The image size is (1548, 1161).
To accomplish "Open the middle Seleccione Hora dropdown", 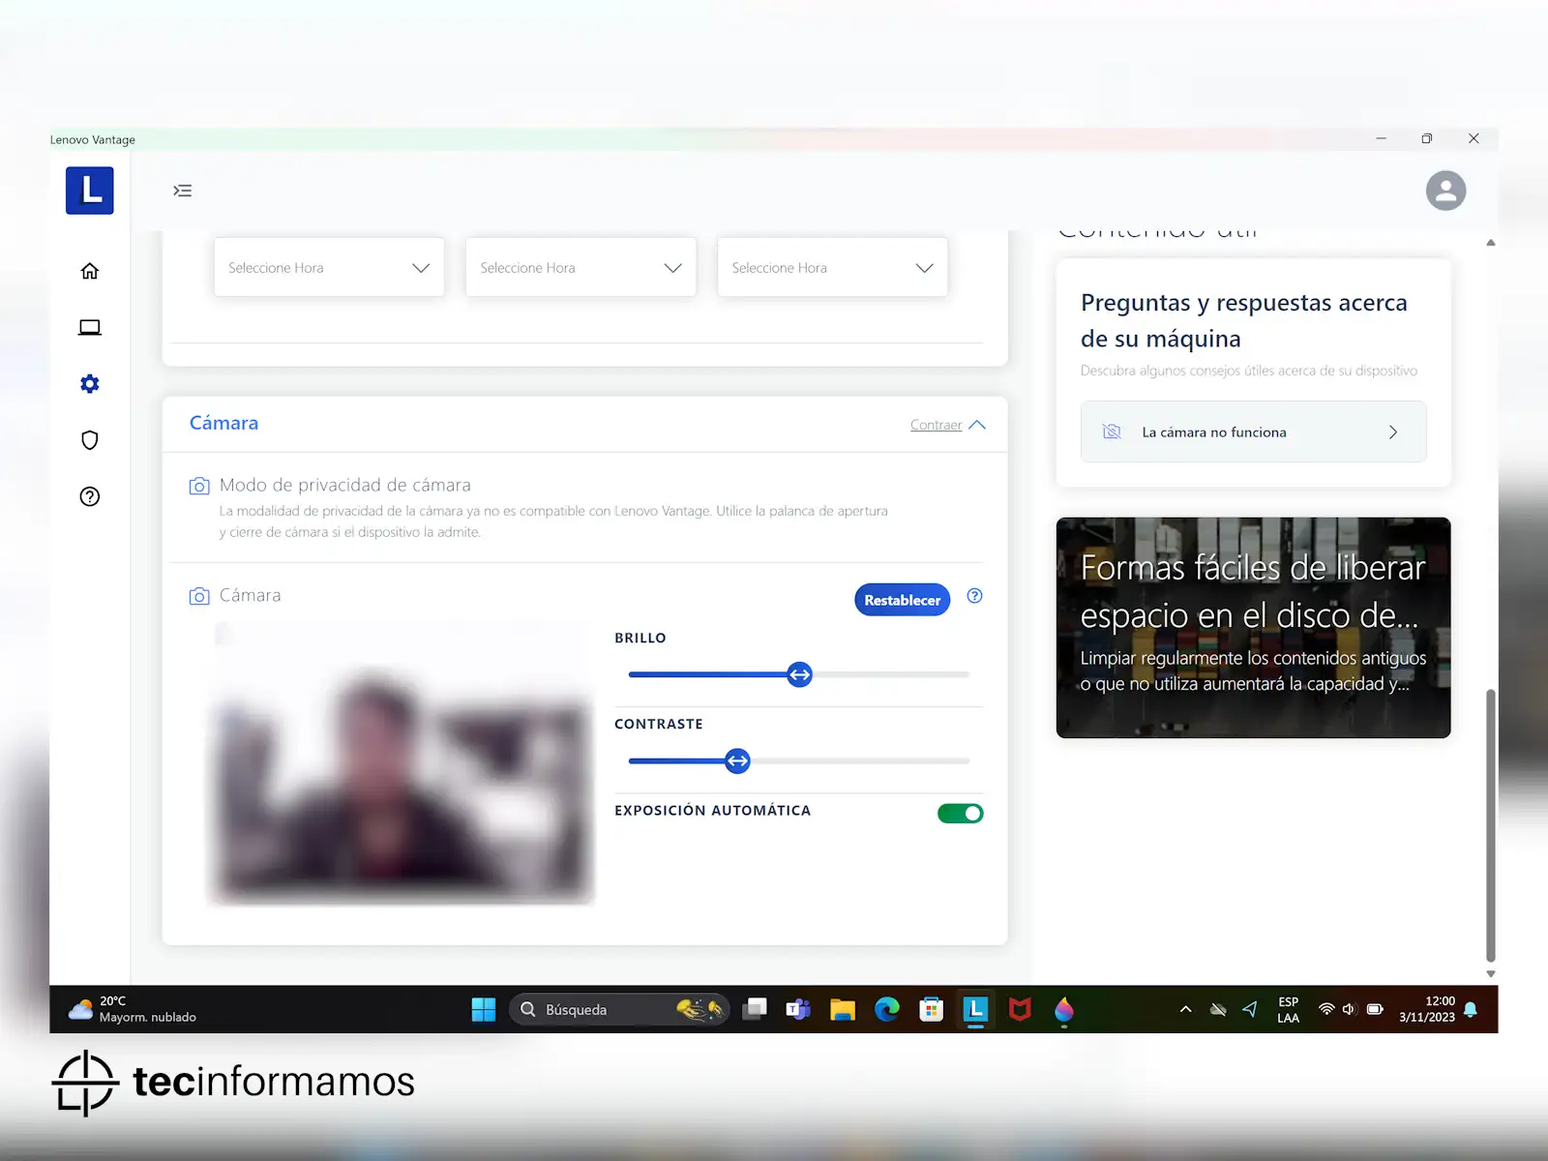I will coord(580,268).
